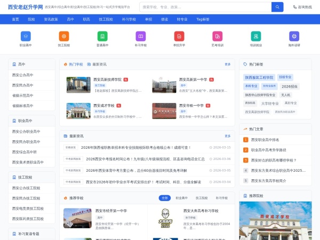
Task: Open the 西安老赵升学网 site logo
Action: 25,7
